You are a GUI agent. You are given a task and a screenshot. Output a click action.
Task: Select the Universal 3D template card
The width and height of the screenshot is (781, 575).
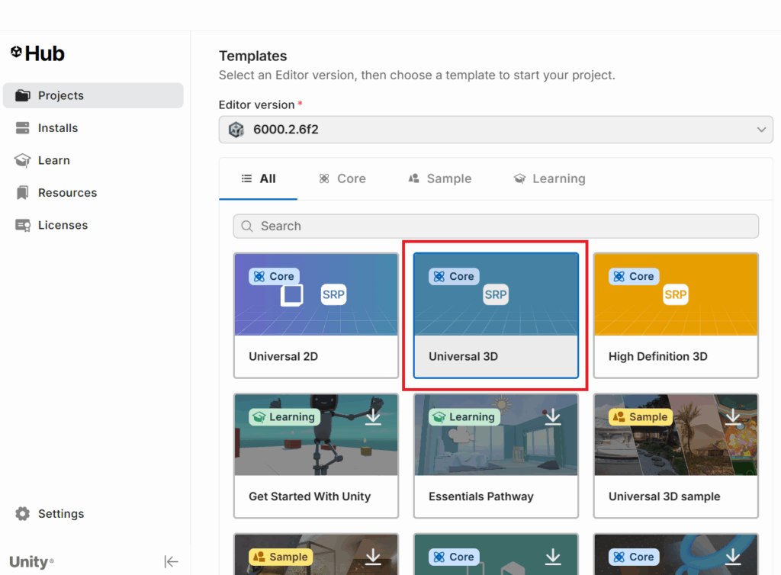(496, 316)
